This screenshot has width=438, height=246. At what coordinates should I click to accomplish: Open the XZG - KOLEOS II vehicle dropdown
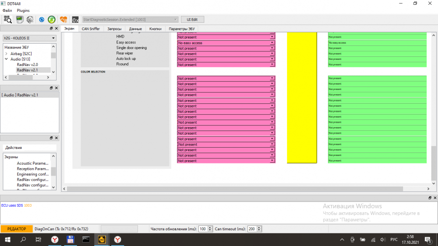click(29, 38)
